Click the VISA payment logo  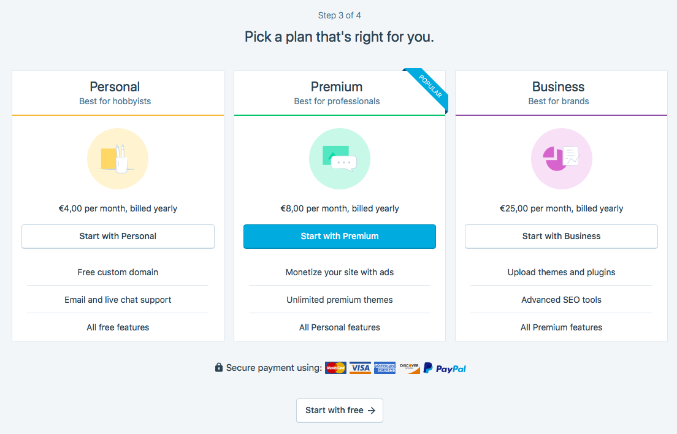[360, 368]
